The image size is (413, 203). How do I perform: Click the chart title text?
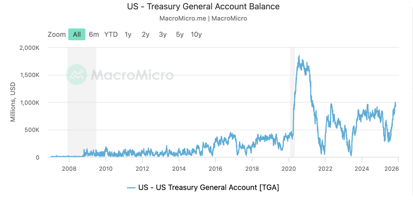[203, 6]
